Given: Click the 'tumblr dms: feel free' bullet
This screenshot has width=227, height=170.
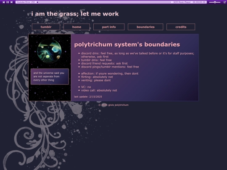Looking at the screenshot, I should tap(96, 60).
